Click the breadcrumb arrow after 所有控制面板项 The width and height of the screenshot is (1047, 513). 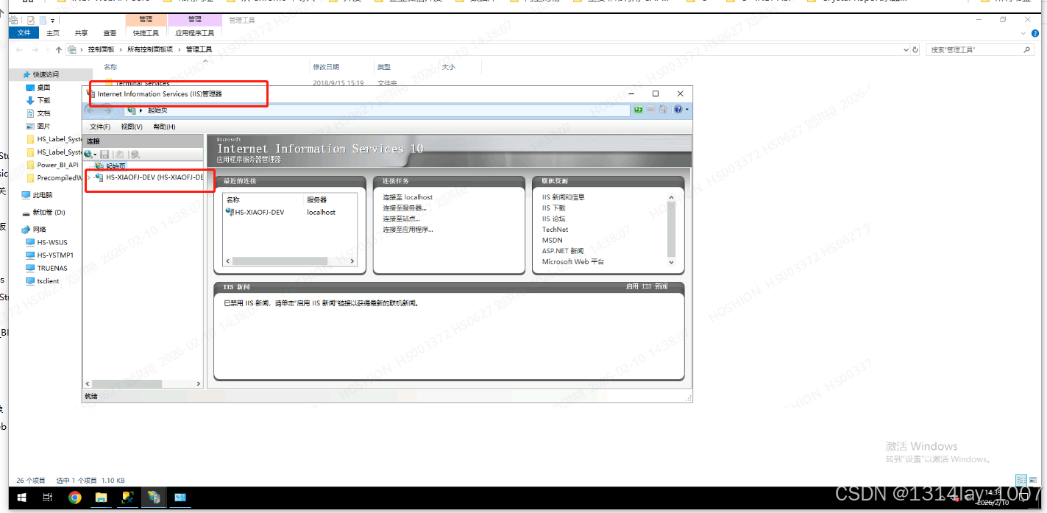click(181, 49)
